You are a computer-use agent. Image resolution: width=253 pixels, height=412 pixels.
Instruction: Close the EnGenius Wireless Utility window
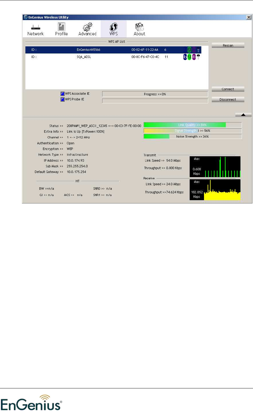(x=249, y=17)
